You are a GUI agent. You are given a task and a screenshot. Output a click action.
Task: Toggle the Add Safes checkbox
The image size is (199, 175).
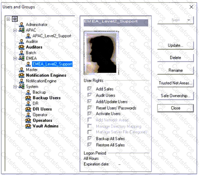point(90,89)
